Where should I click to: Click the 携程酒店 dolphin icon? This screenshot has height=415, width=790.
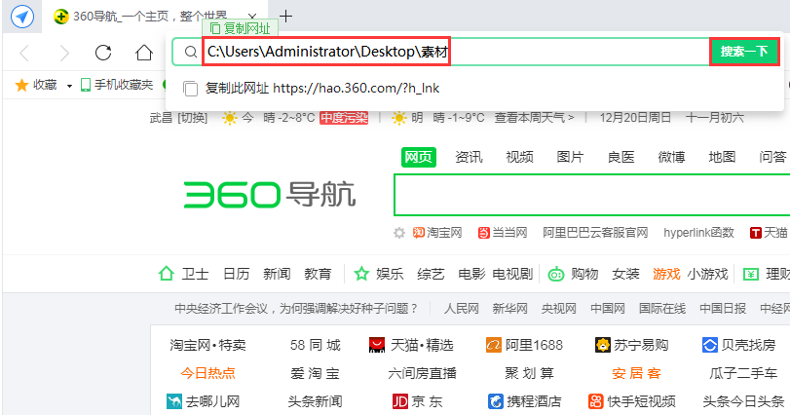496,401
